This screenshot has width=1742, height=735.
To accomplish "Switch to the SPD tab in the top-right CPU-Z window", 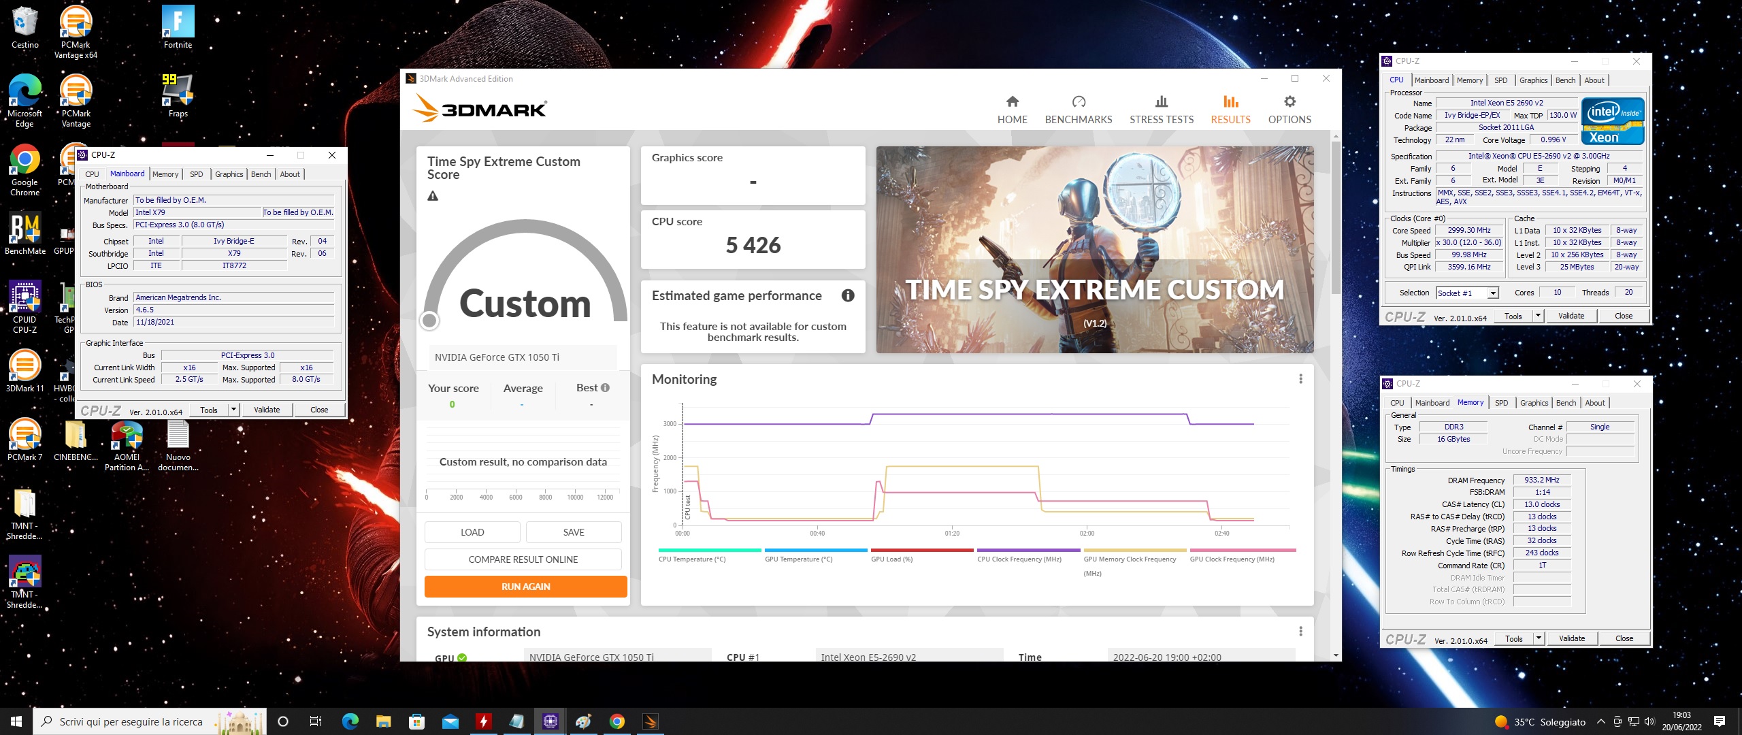I will click(1500, 80).
